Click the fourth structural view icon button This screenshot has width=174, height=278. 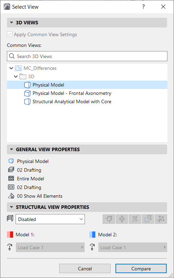(148, 219)
